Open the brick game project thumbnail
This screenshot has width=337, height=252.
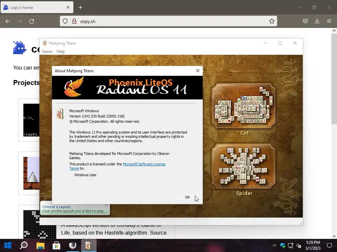tap(31, 173)
